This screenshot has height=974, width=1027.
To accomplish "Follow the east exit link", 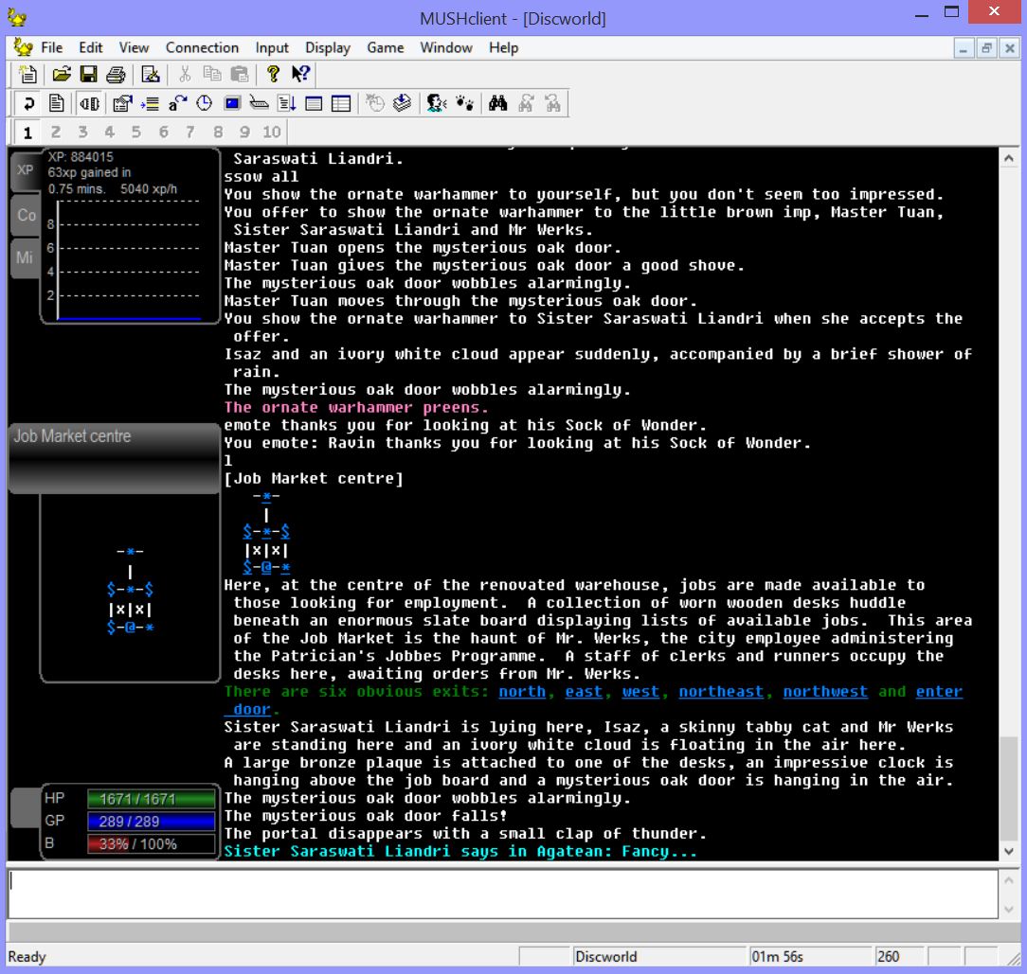I will 584,692.
